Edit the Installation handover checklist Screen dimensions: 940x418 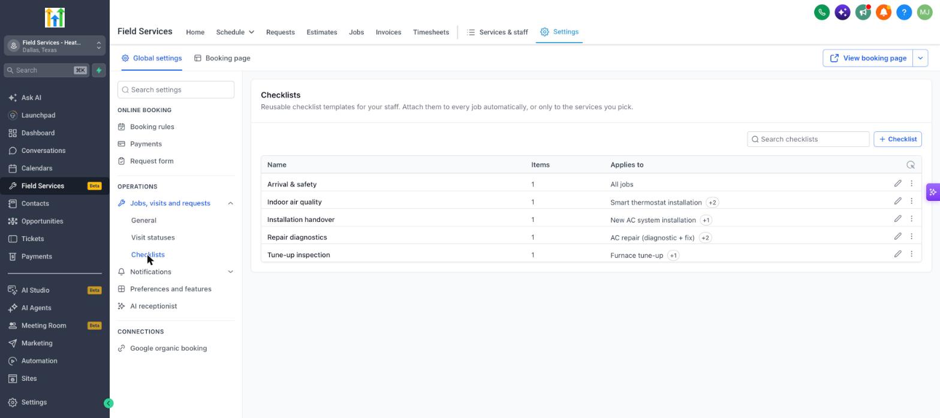click(897, 219)
